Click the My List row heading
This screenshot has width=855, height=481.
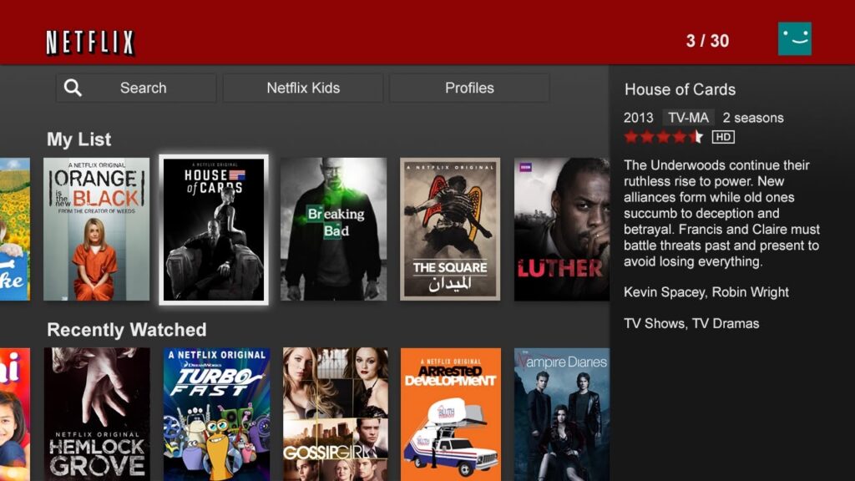(x=79, y=139)
